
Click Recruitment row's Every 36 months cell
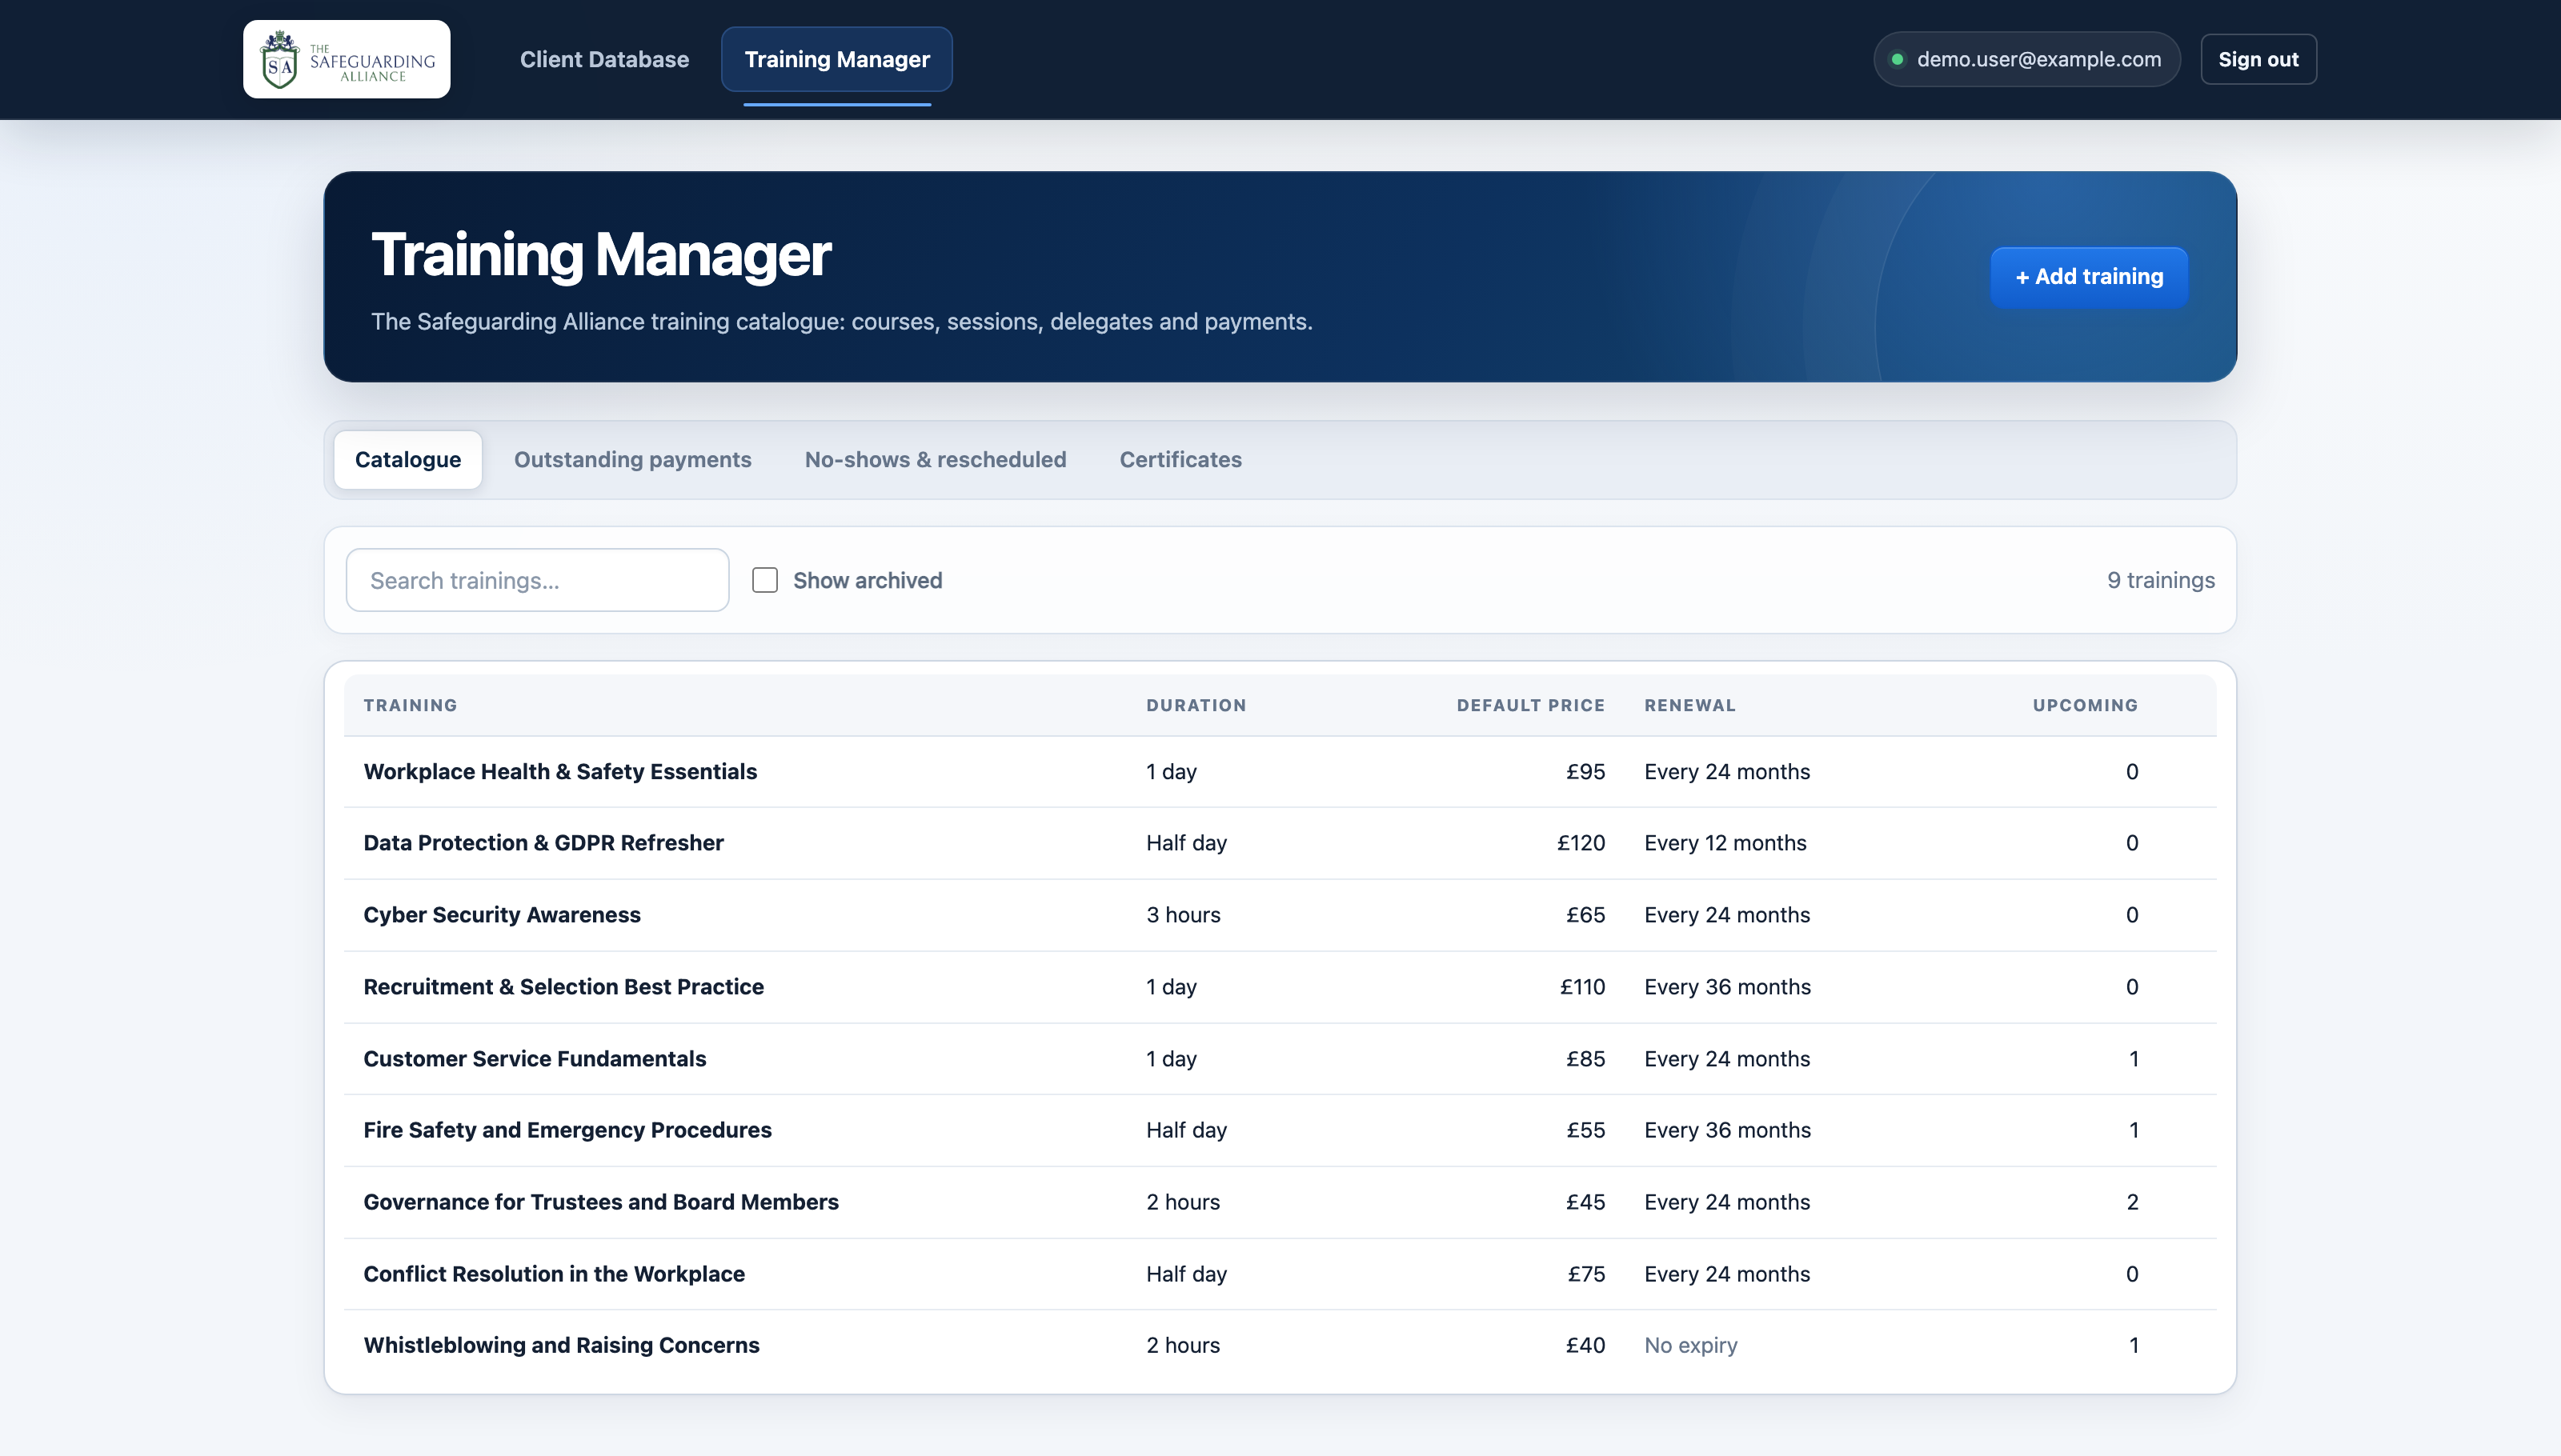point(1728,987)
